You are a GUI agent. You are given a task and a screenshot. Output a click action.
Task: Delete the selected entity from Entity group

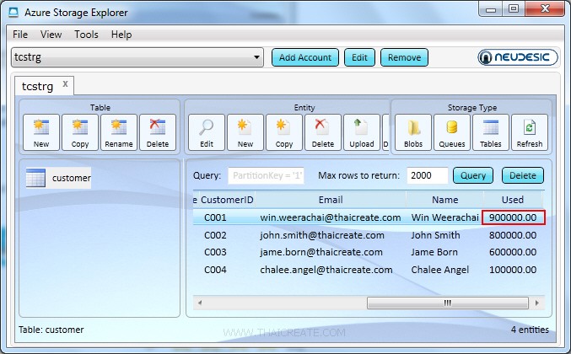pos(323,132)
